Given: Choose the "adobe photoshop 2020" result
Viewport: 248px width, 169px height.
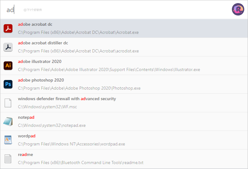Looking at the screenshot, I should tap(41, 80).
